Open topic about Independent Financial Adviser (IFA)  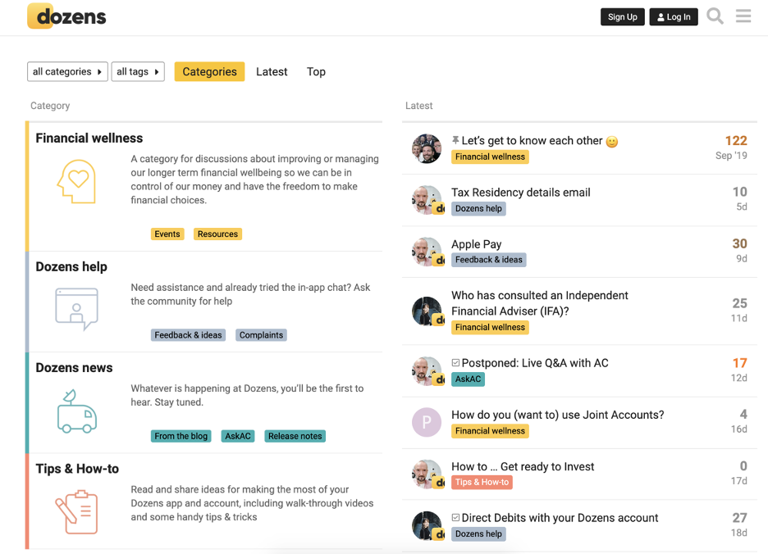[540, 303]
